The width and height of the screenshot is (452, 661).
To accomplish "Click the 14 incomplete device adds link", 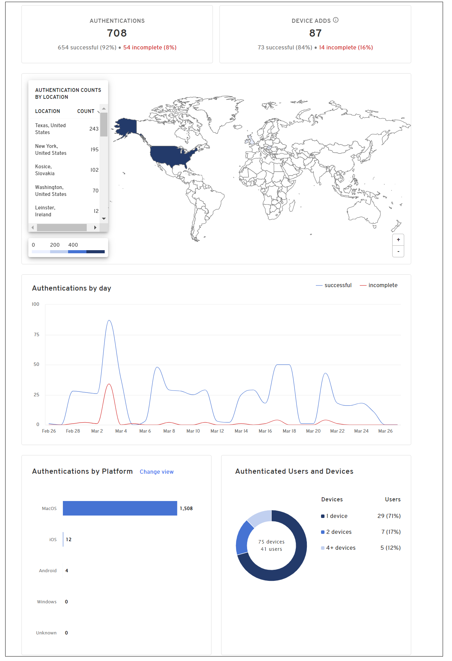I will (346, 48).
